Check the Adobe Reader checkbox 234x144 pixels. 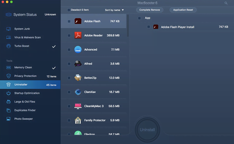click(x=69, y=36)
